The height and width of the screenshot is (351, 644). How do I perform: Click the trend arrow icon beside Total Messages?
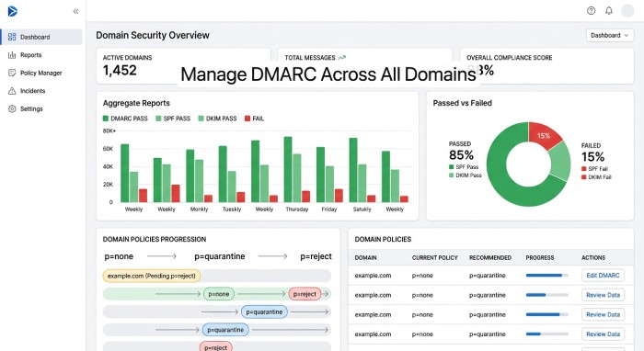[x=341, y=58]
